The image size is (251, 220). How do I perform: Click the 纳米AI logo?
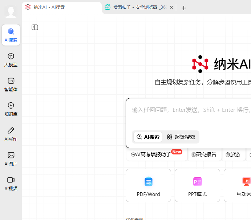222,64
